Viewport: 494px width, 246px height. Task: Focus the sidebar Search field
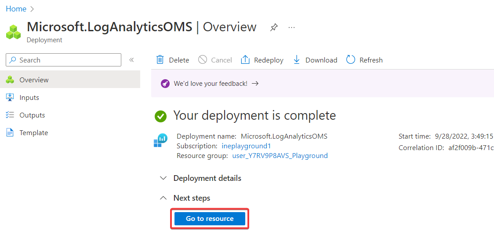pyautogui.click(x=64, y=60)
